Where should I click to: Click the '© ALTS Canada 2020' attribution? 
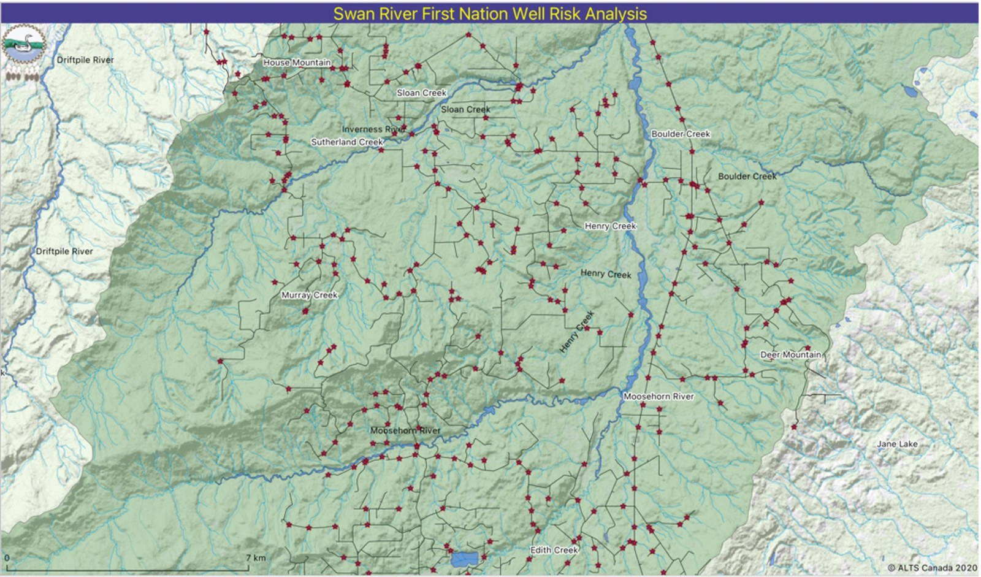click(x=932, y=568)
